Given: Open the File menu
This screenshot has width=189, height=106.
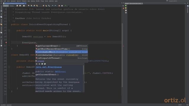Looking at the screenshot, I should click(1, 1).
